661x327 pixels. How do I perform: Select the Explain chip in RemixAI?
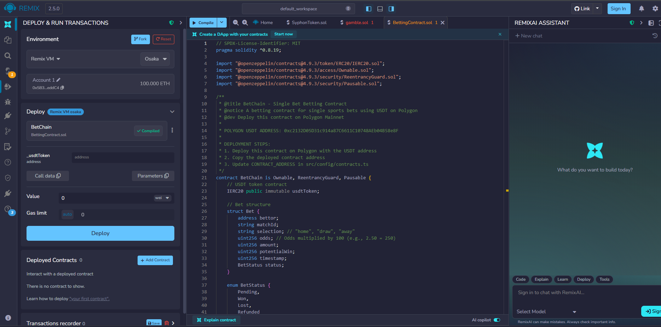click(x=541, y=279)
